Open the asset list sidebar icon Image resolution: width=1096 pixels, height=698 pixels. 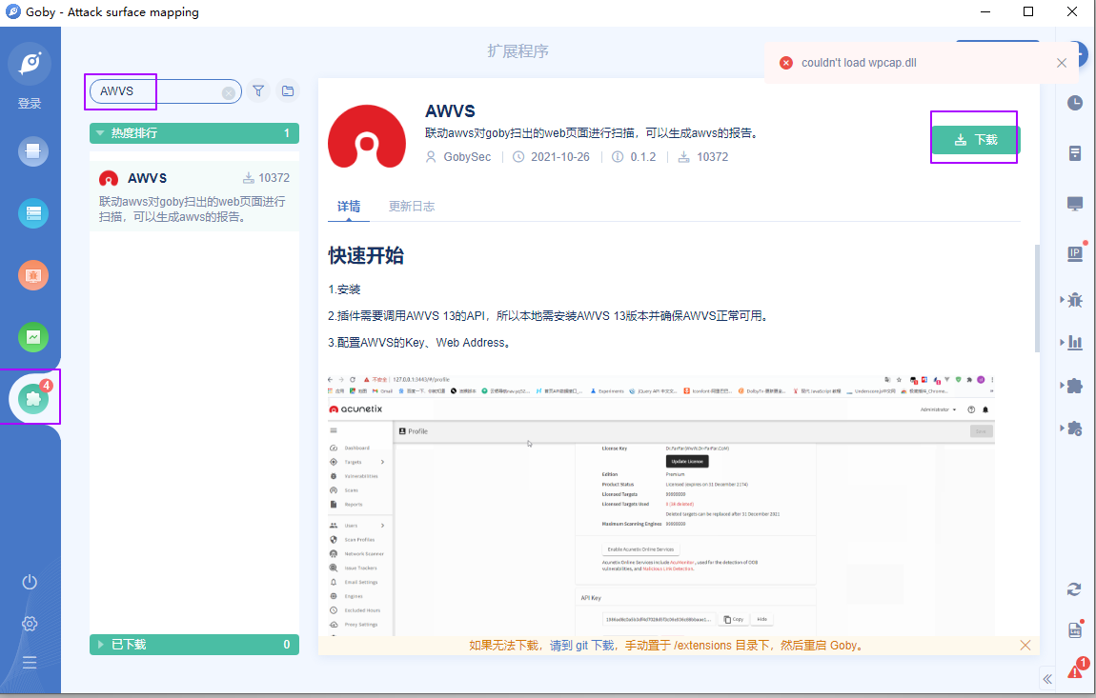pos(32,213)
